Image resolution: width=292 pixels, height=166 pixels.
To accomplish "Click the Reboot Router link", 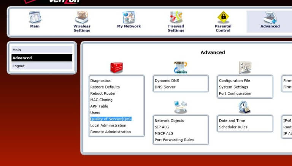I will (x=103, y=93).
